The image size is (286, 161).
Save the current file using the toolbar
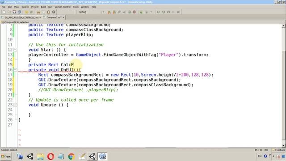(14, 12)
